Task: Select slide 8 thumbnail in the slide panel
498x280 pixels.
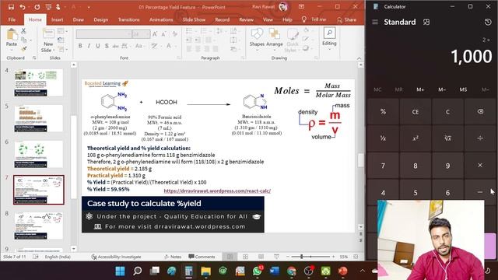Action: pyautogui.click(x=38, y=226)
